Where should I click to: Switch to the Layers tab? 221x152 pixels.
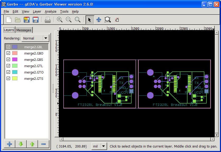[x=9, y=30]
